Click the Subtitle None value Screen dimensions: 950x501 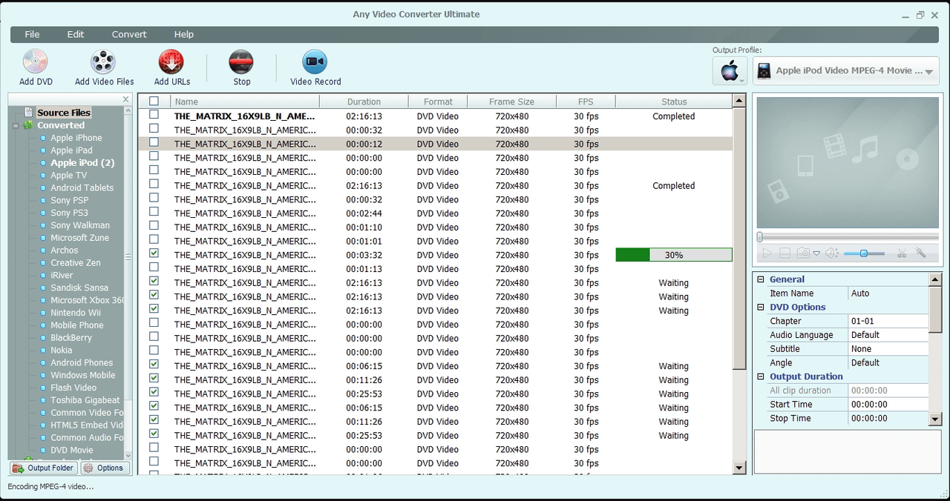click(888, 349)
